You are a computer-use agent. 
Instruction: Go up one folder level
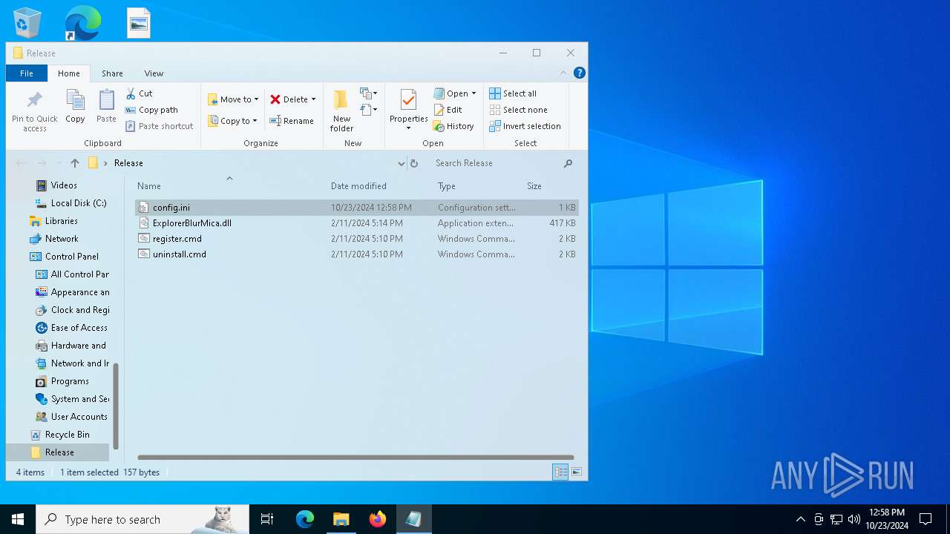pyautogui.click(x=75, y=163)
